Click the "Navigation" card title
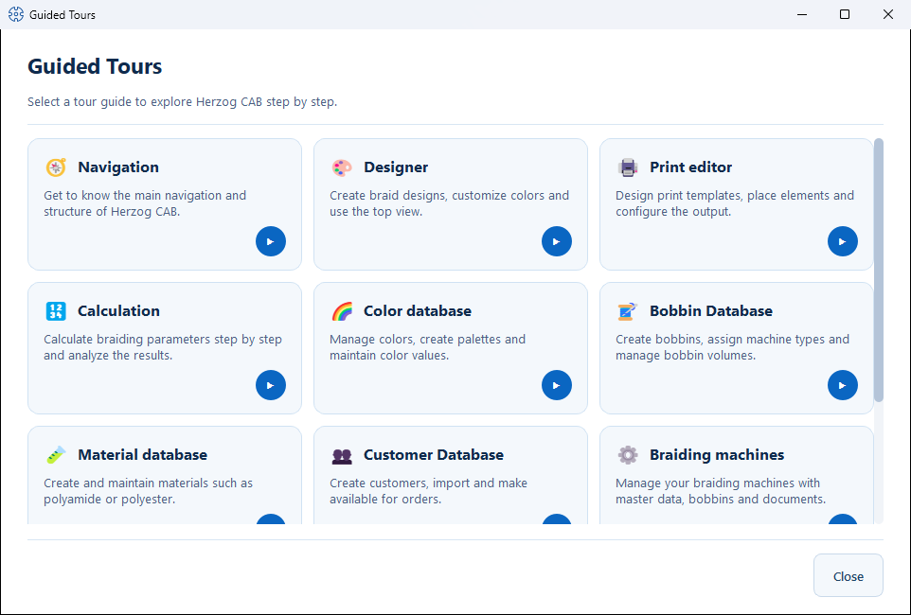Viewport: 911px width, 615px height. point(118,167)
